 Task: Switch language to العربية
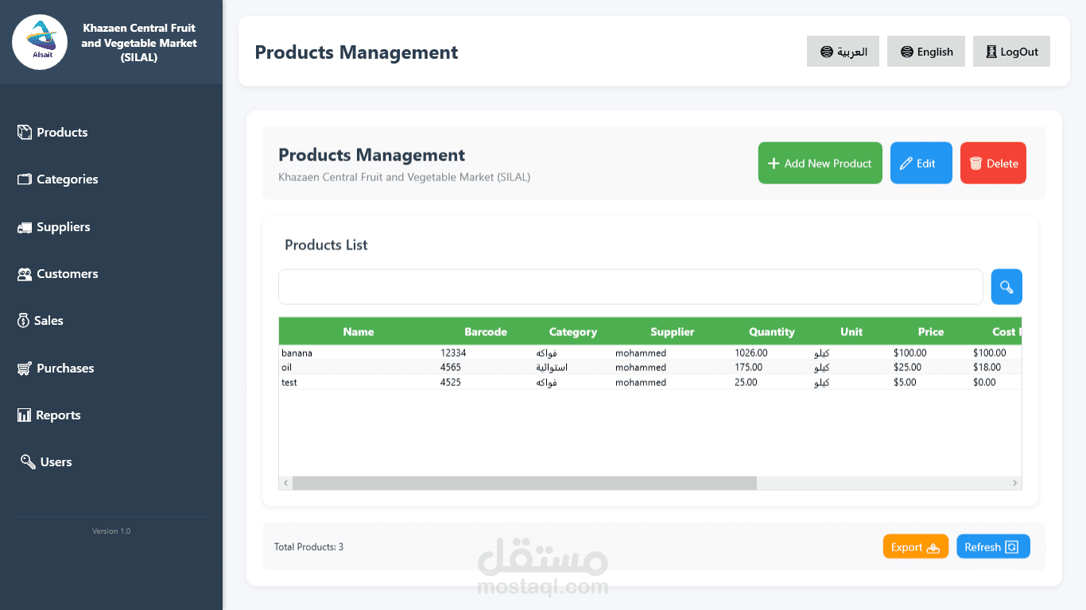point(843,52)
